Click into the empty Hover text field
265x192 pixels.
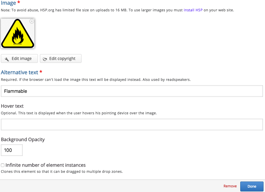point(132,125)
